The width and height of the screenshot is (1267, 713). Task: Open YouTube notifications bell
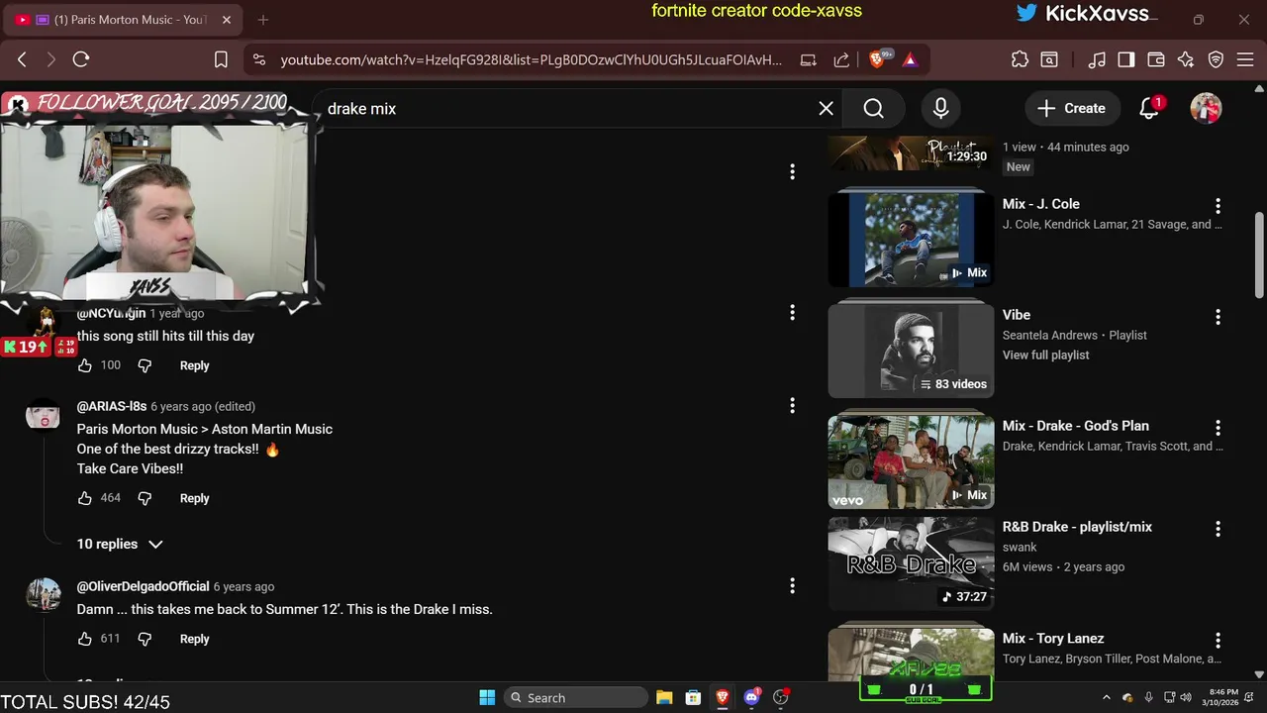tap(1149, 108)
